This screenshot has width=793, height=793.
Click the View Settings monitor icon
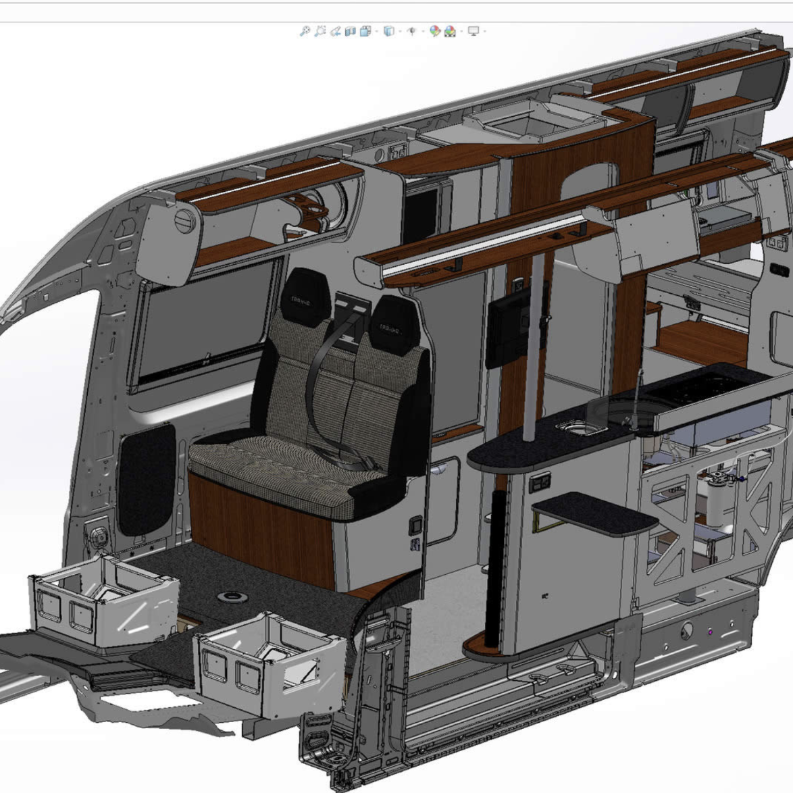coord(474,31)
